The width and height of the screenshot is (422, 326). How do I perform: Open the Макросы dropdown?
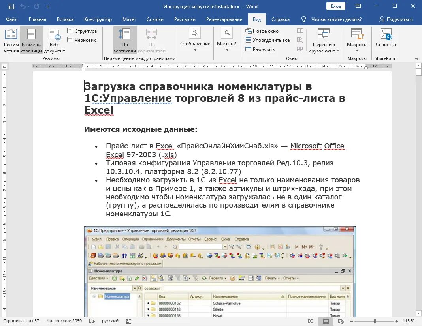pos(357,40)
